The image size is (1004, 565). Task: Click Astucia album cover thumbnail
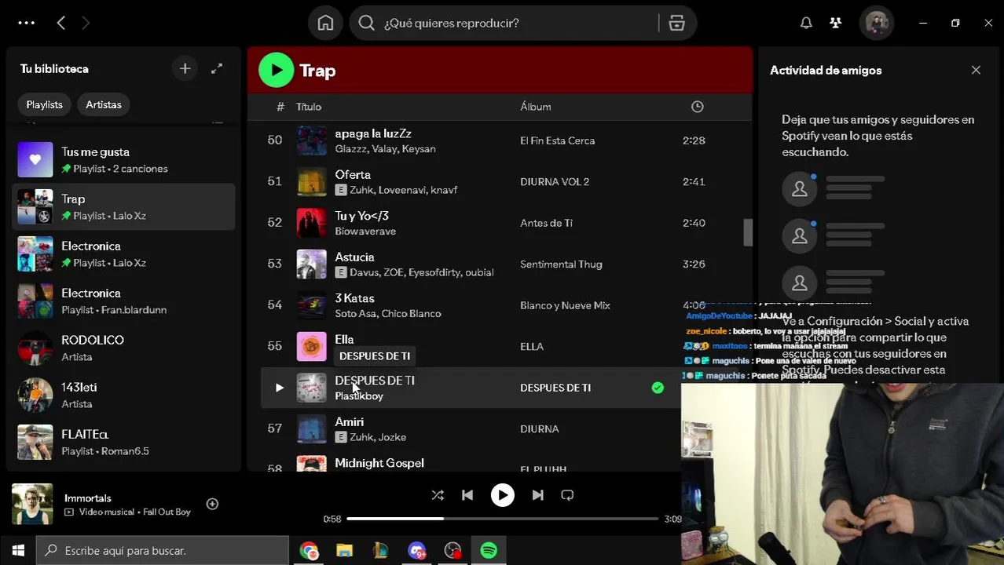click(x=311, y=264)
